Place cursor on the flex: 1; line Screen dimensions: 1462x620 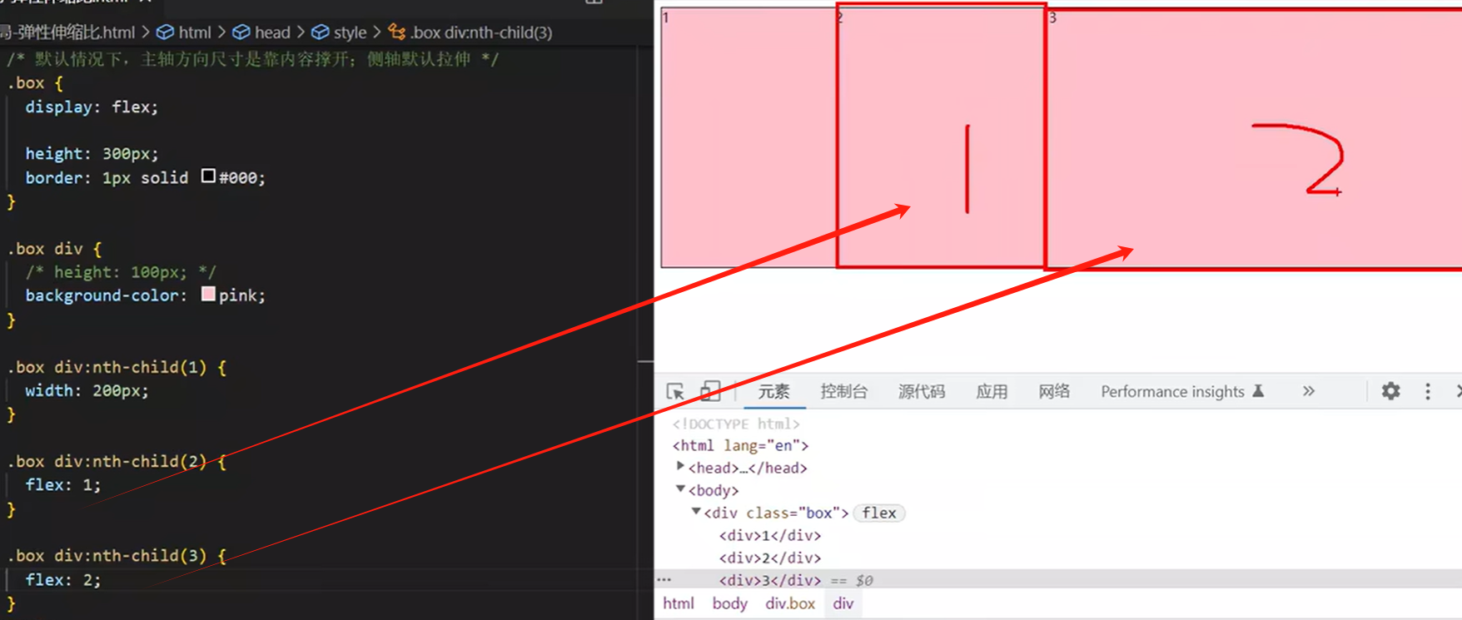point(63,484)
